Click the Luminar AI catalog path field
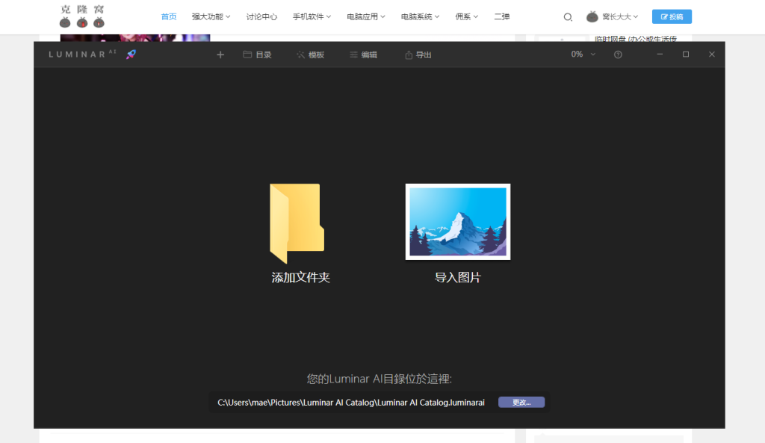765x443 pixels. pos(351,402)
